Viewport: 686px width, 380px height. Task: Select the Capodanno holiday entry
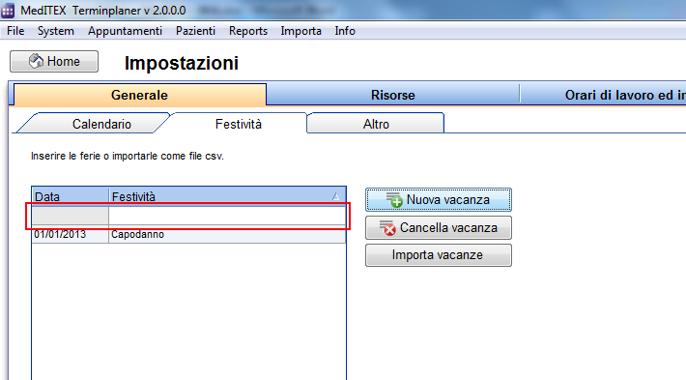[227, 234]
